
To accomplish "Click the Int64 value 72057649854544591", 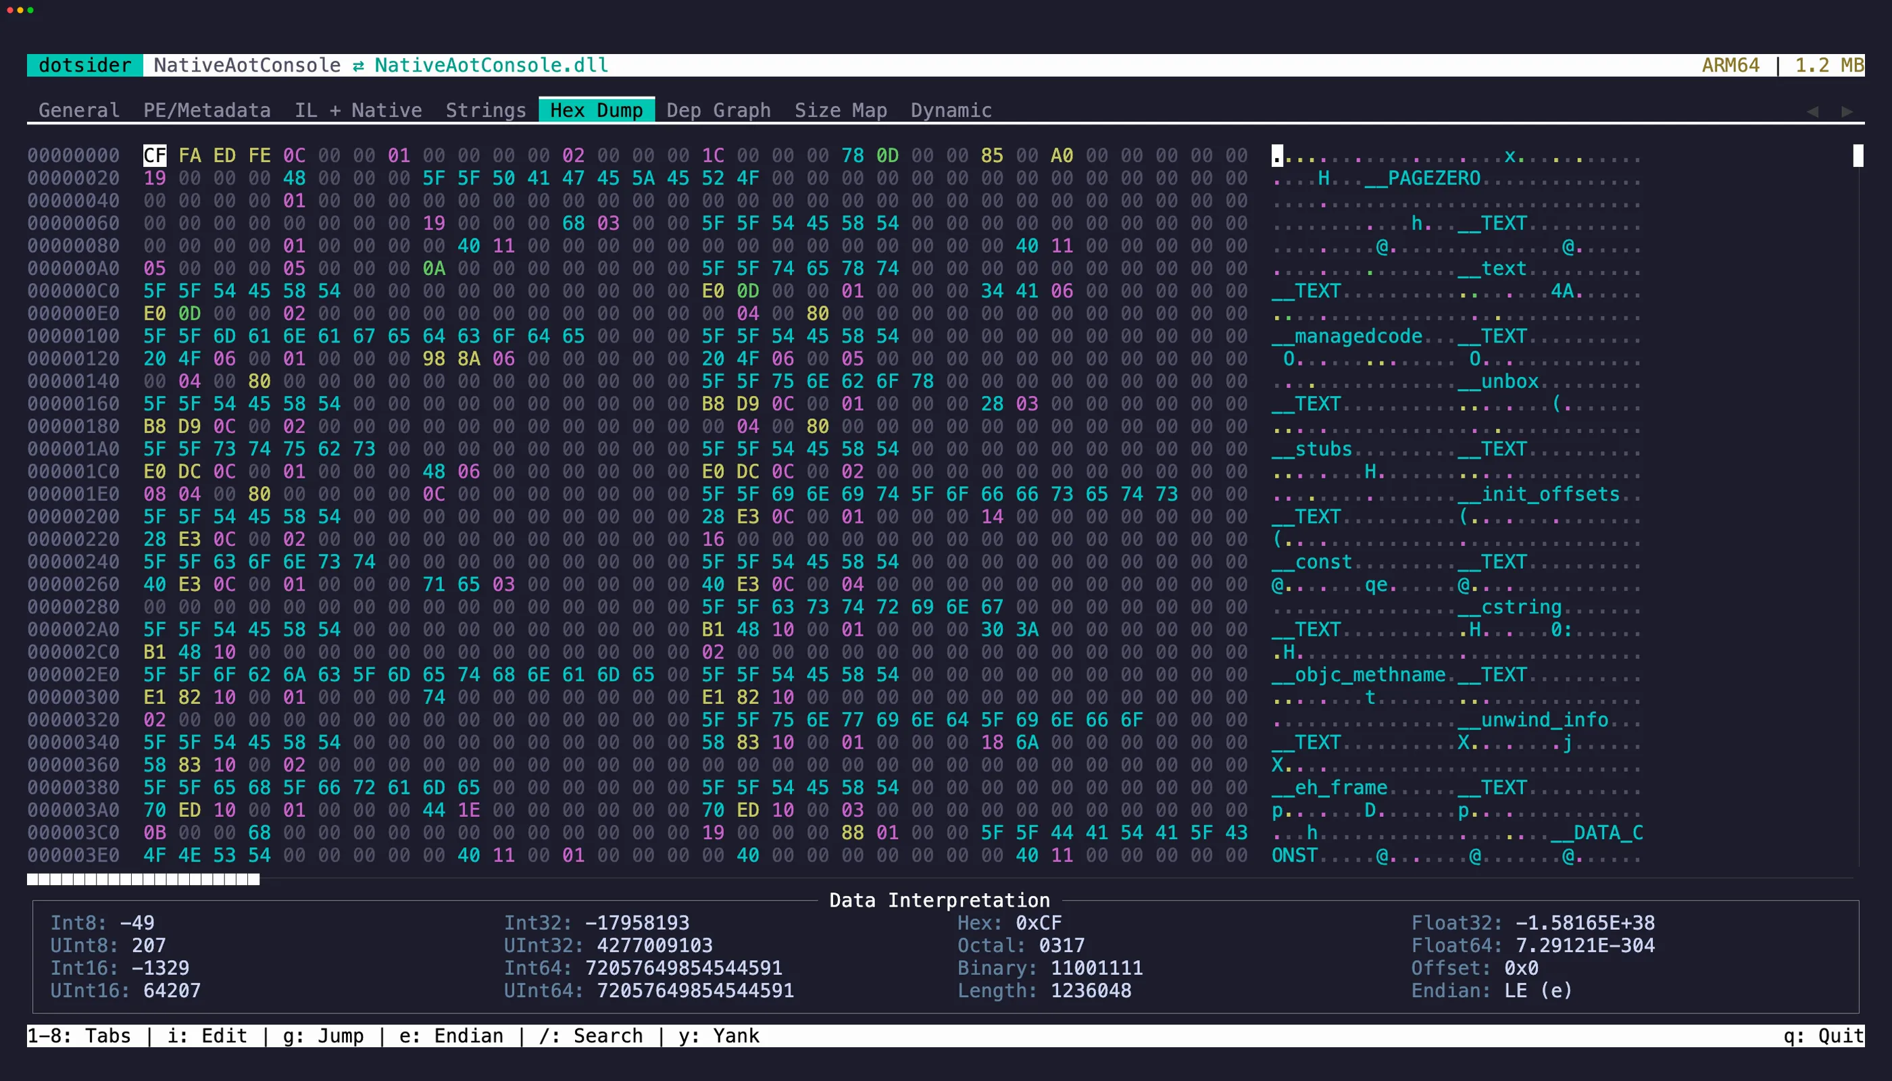I will 684,968.
